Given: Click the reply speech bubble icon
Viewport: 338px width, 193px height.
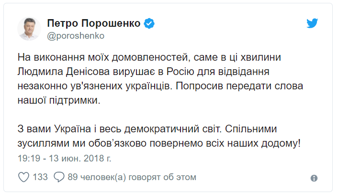Looking at the screenshot, I should coord(59,177).
